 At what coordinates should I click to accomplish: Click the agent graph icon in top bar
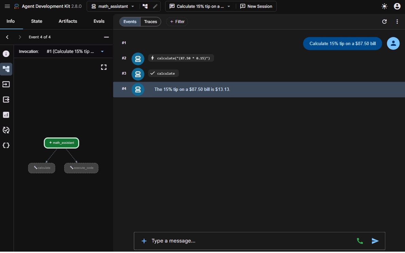[145, 6]
